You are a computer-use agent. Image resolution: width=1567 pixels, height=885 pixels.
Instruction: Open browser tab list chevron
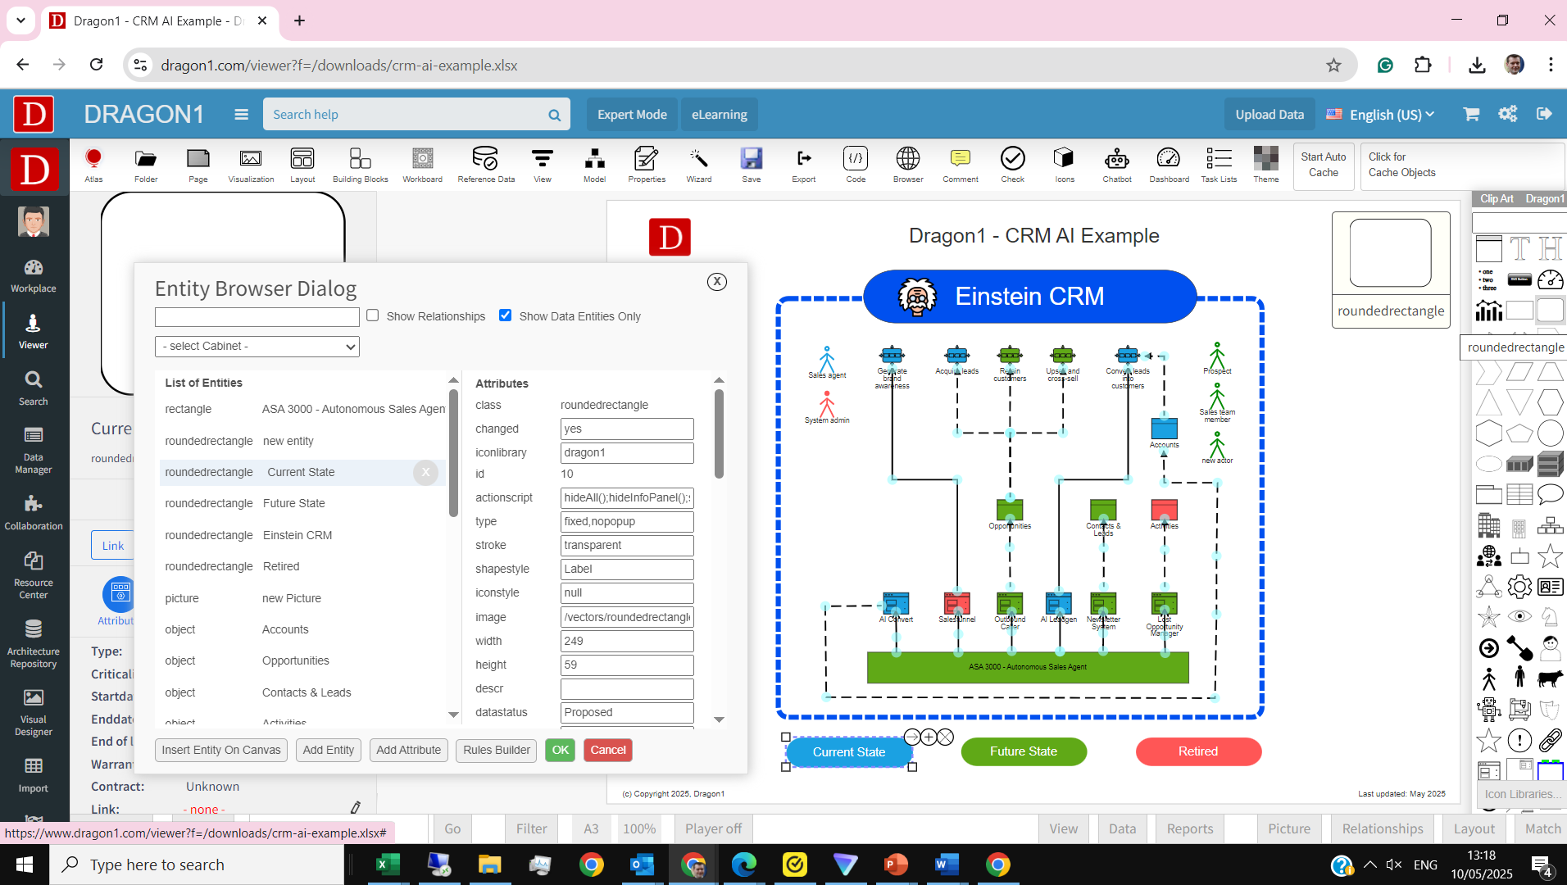(20, 20)
